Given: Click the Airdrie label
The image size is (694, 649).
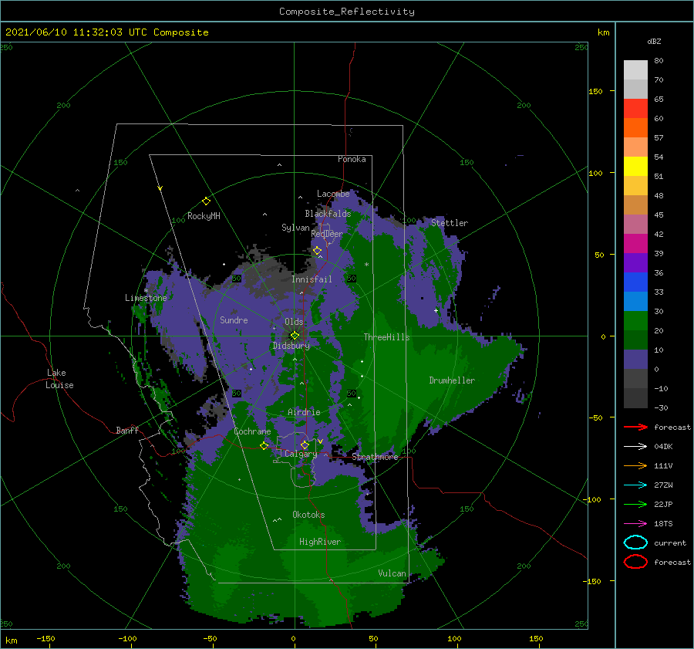Looking at the screenshot, I should (304, 412).
